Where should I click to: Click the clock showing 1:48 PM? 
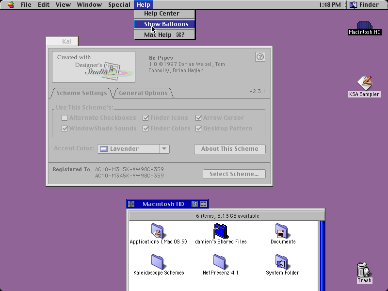(330, 4)
